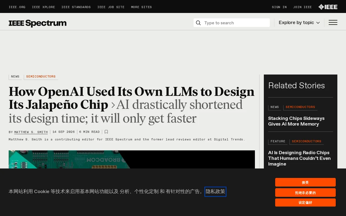Open cookie preferences 设定偏好
This screenshot has height=216, width=346.
305,202
